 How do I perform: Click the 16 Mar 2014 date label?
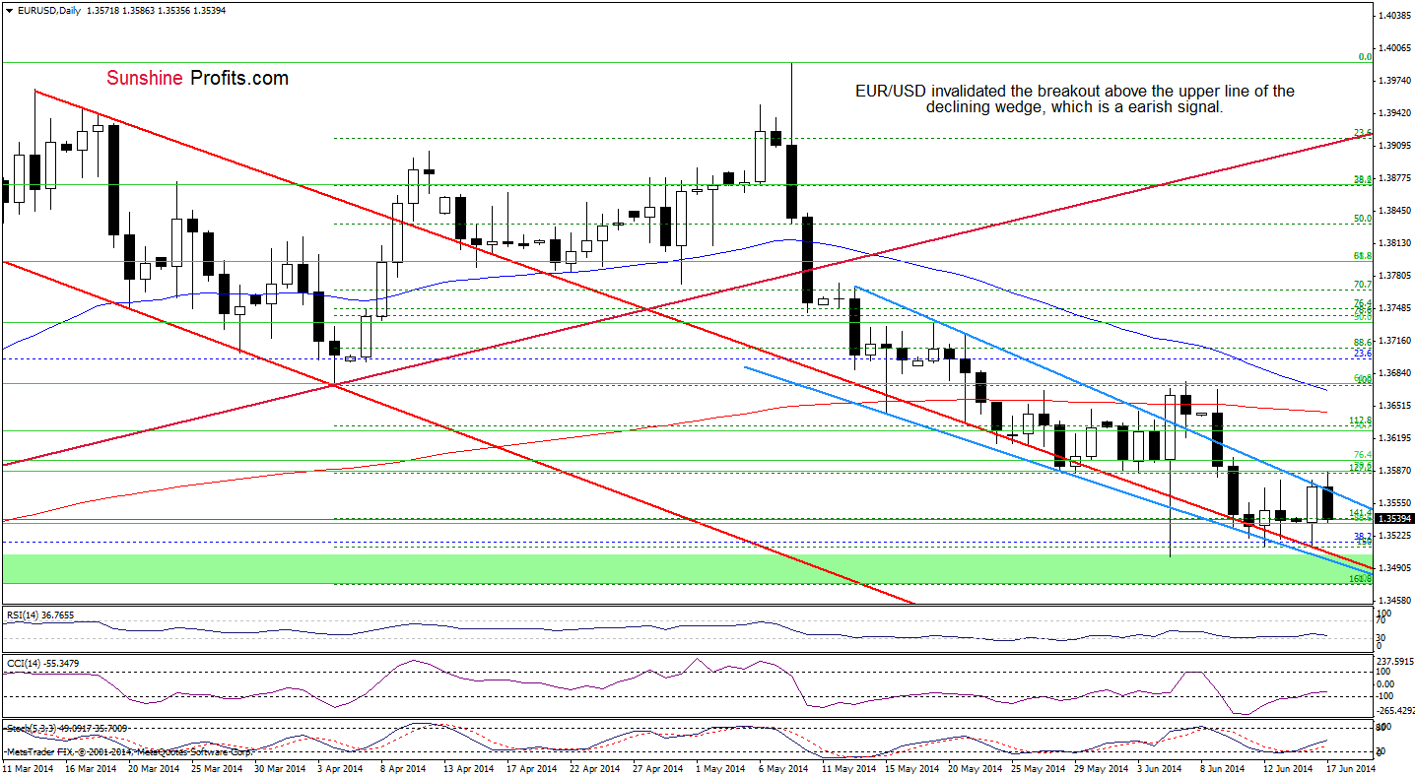click(x=91, y=767)
